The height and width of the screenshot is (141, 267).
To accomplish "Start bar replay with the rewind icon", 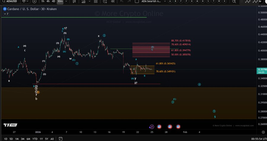I will [x=113, y=1].
